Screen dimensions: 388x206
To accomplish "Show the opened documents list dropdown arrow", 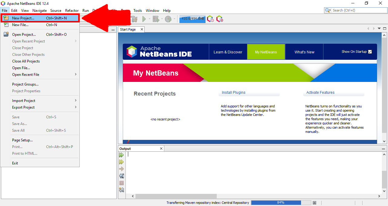I will [x=379, y=29].
